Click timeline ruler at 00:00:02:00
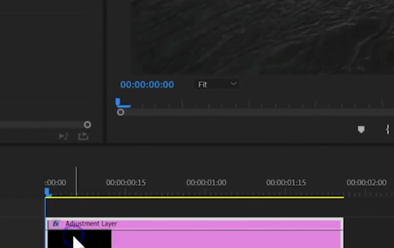Viewport: 394px width, 248px height. [x=366, y=182]
